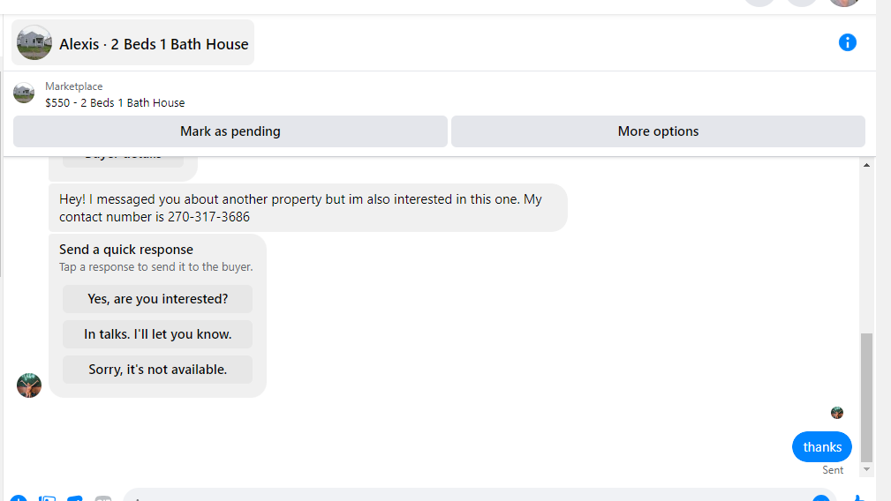The width and height of the screenshot is (891, 501).
Task: Send 'Sorry, it's not available.' response
Action: coord(157,370)
